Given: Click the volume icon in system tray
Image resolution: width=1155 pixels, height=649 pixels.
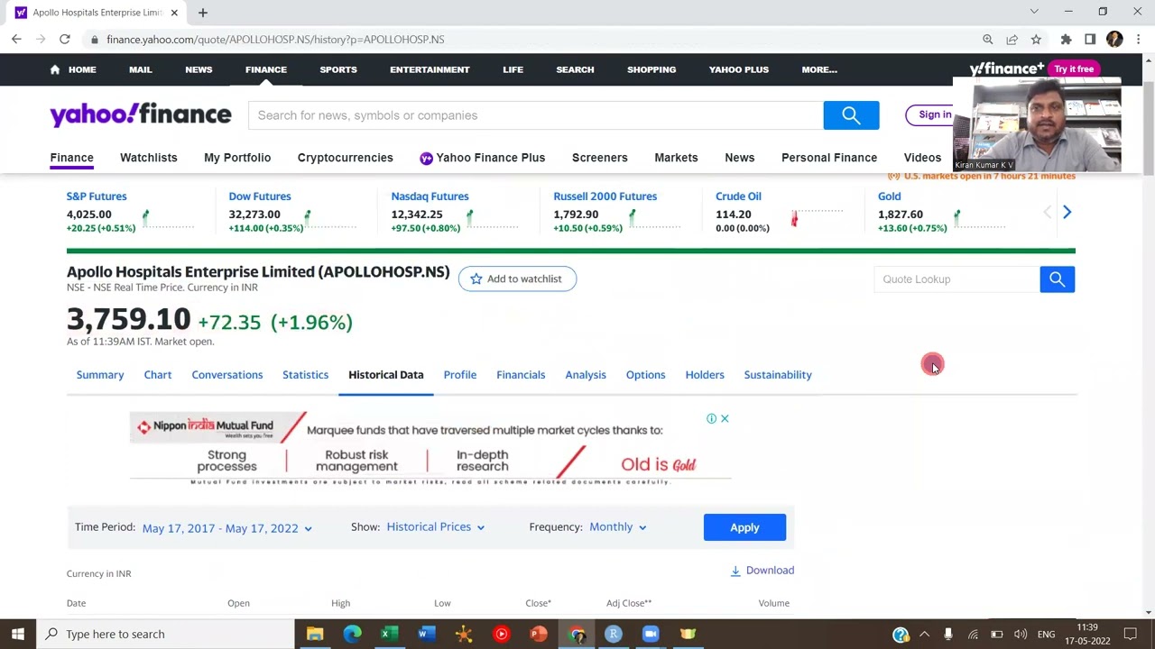Looking at the screenshot, I should click(x=1020, y=635).
